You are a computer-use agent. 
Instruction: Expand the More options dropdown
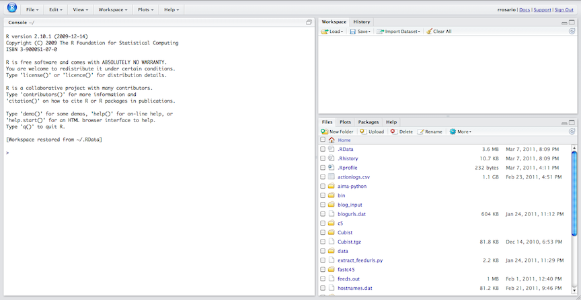click(461, 132)
